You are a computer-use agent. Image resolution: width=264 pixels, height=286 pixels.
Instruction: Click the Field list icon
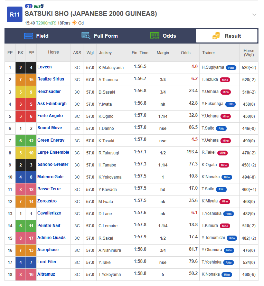(29, 36)
